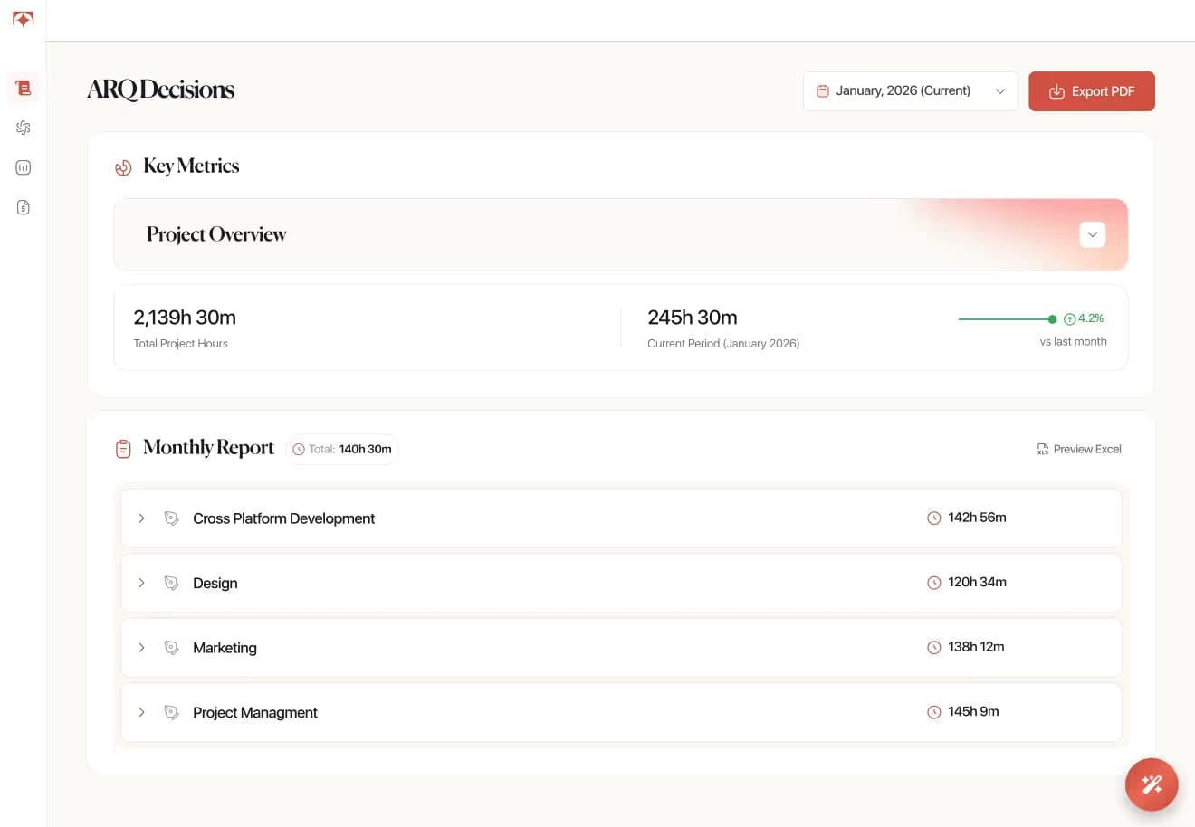Click the clock icon next to 142h 56m
The height and width of the screenshot is (827, 1195).
click(x=934, y=518)
